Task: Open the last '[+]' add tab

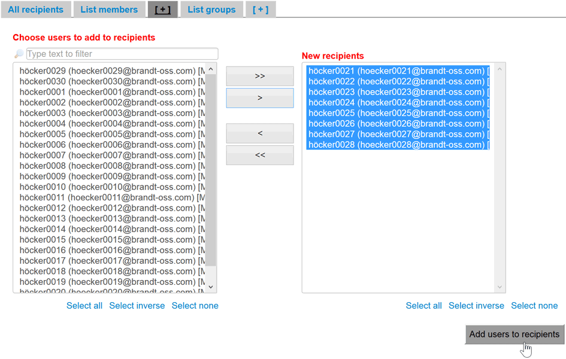Action: click(x=261, y=10)
